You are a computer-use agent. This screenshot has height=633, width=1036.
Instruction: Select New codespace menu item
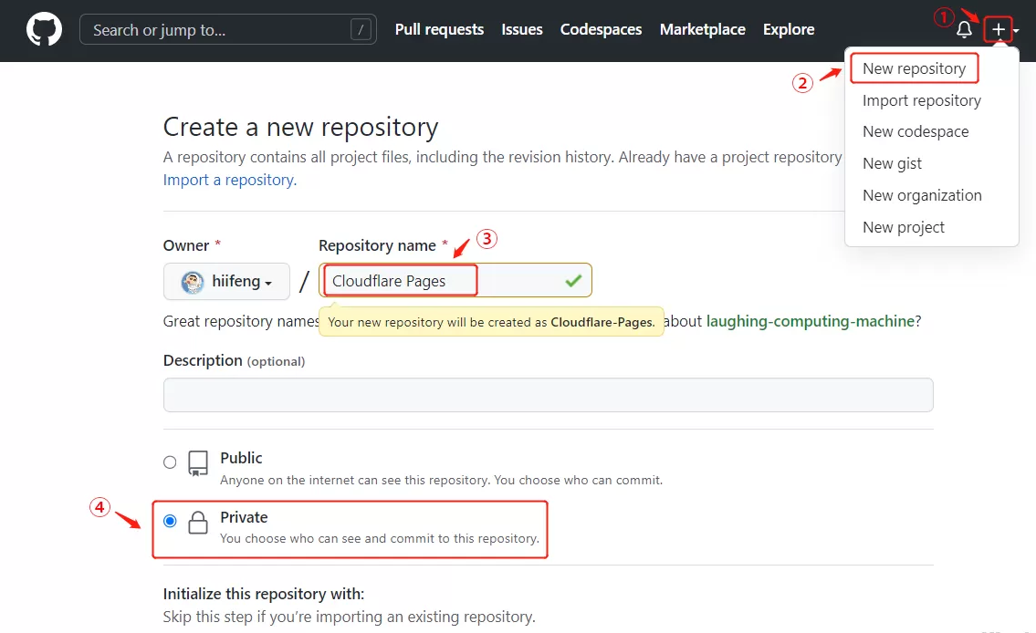point(916,131)
